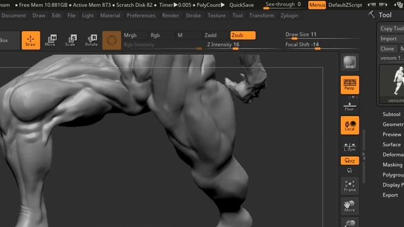
Task: Click the Timer readout in status bar
Action: 175,5
